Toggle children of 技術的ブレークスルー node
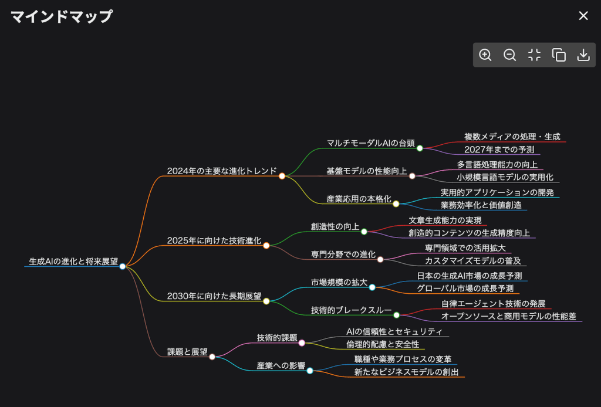 [x=396, y=314]
